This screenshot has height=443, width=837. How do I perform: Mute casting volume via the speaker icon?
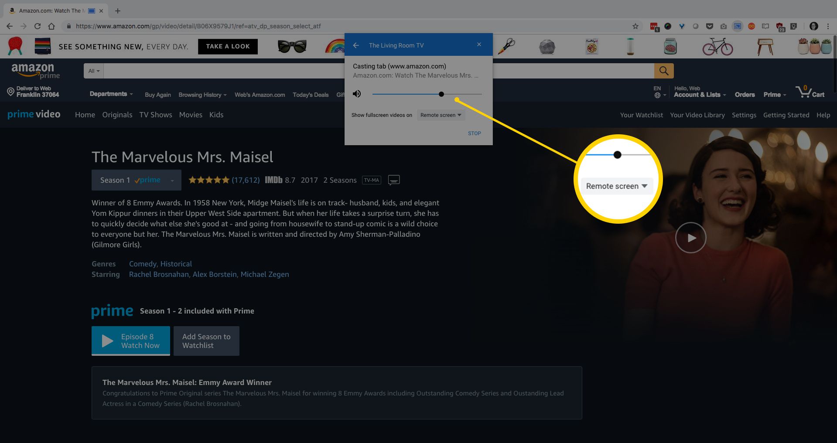tap(357, 94)
